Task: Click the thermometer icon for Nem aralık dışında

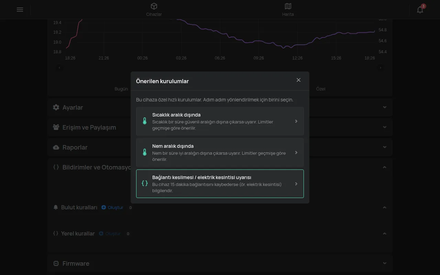Action: pyautogui.click(x=145, y=153)
